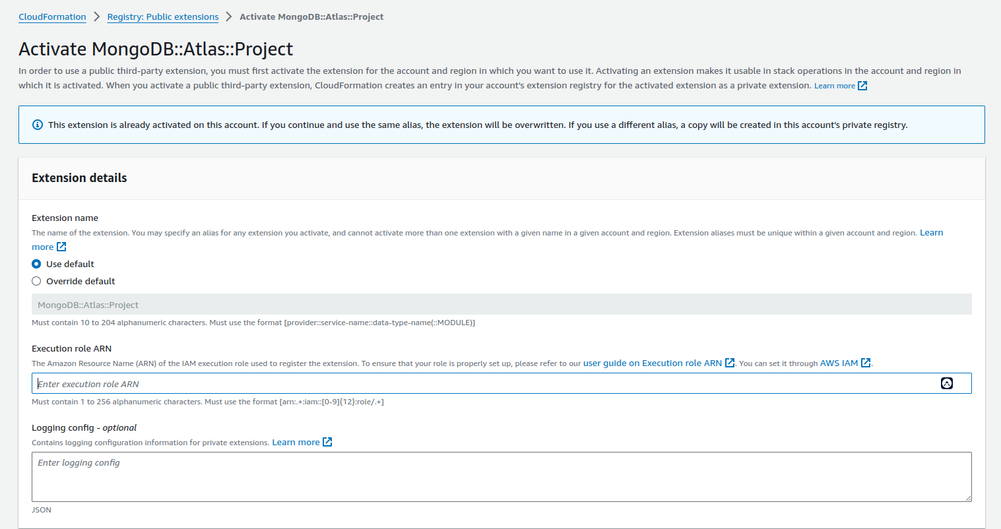Click external icon after Execution role ARN guide
This screenshot has width=1001, height=529.
[730, 363]
